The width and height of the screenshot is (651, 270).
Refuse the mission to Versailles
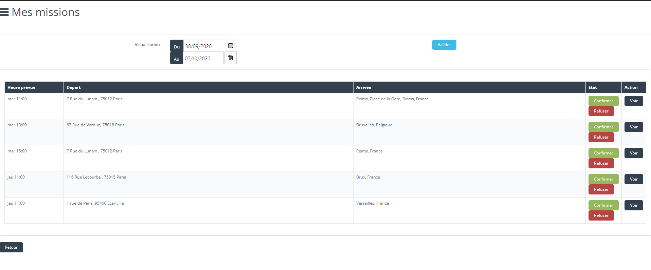(x=601, y=215)
